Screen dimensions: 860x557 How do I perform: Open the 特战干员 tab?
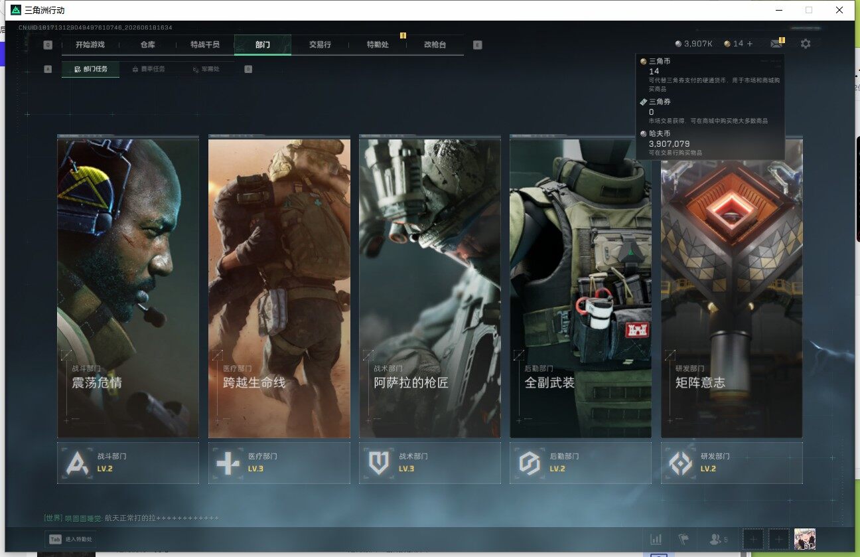204,44
